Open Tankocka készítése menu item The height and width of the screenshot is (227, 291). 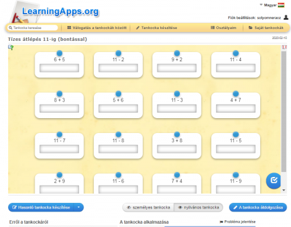pos(156,28)
